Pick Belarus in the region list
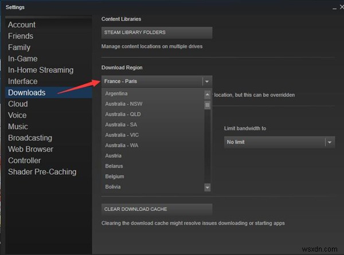This screenshot has width=344, height=255. pyautogui.click(x=153, y=166)
